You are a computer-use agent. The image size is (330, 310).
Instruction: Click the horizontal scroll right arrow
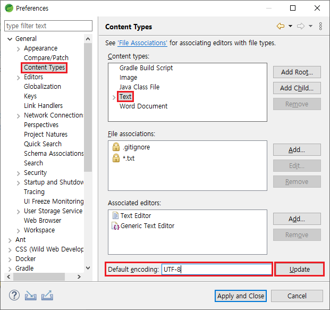(79, 277)
